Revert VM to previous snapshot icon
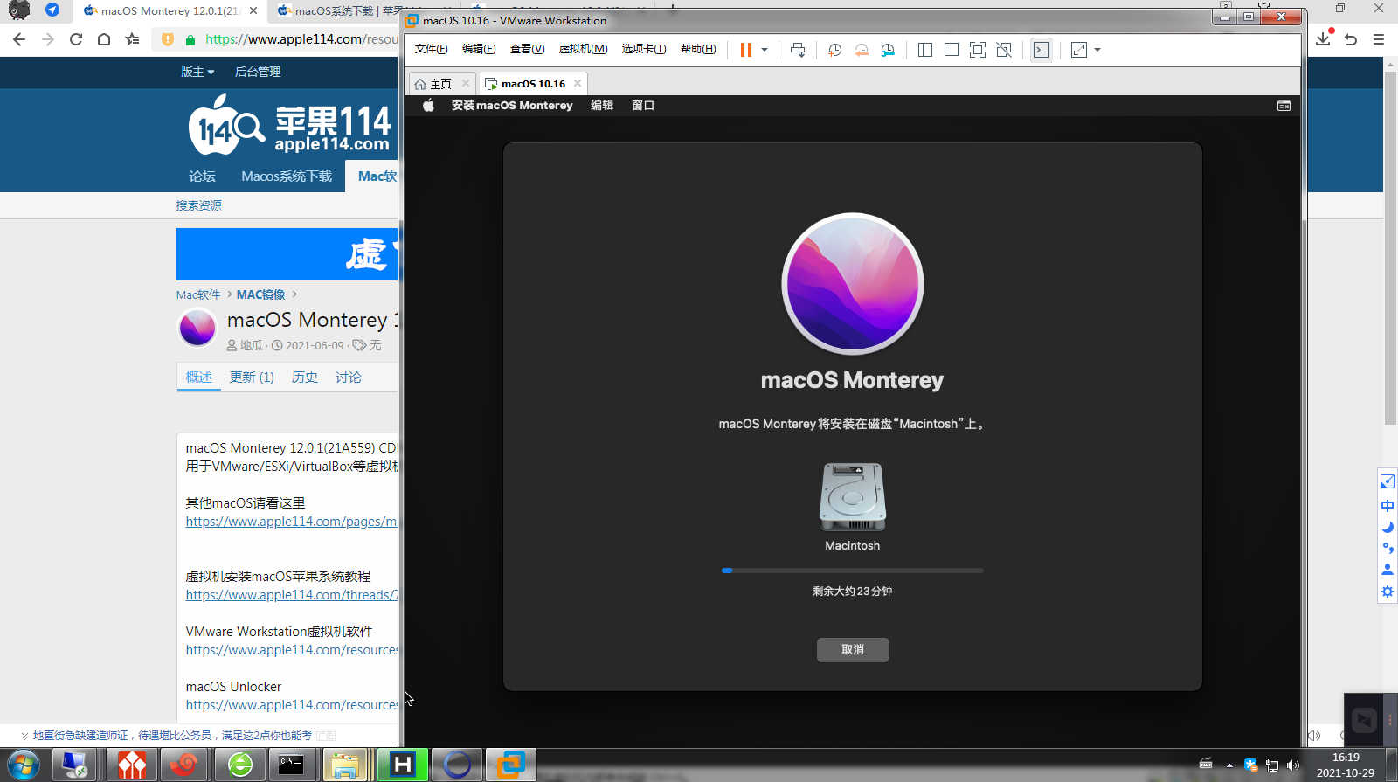Image resolution: width=1398 pixels, height=782 pixels. [862, 50]
